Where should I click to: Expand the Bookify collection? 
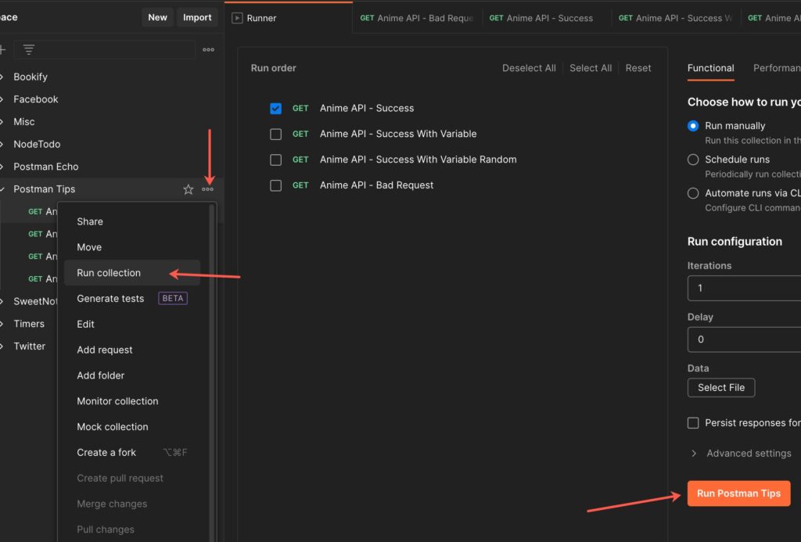tap(3, 77)
